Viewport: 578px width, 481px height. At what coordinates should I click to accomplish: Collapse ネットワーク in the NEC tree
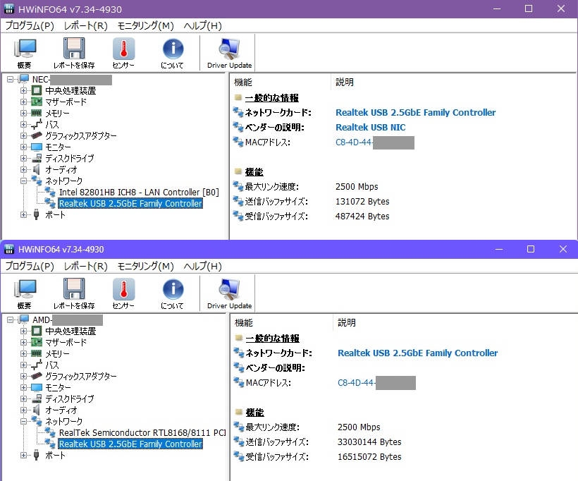pos(23,181)
